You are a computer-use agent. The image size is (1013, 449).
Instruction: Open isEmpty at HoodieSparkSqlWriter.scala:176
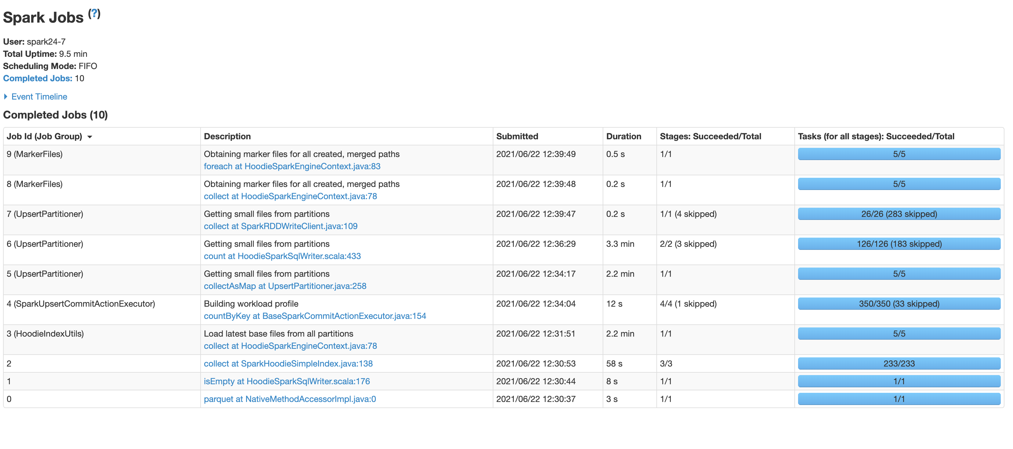[x=287, y=381]
